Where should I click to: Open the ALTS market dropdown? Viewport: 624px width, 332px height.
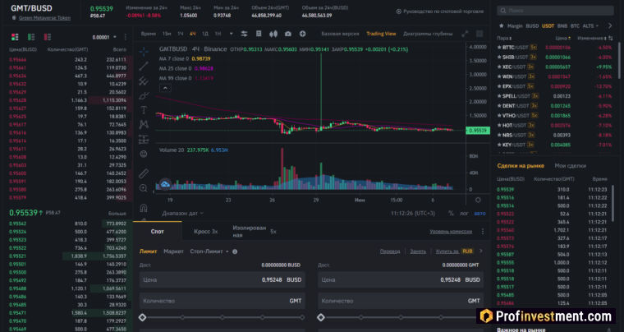point(590,25)
